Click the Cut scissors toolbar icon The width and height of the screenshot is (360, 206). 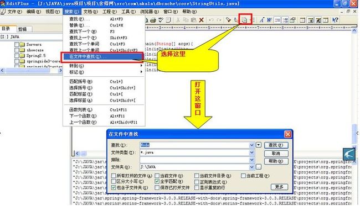pyautogui.click(x=178, y=20)
